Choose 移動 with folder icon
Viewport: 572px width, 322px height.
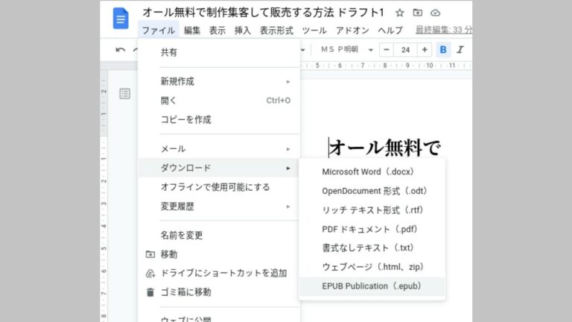(219, 254)
